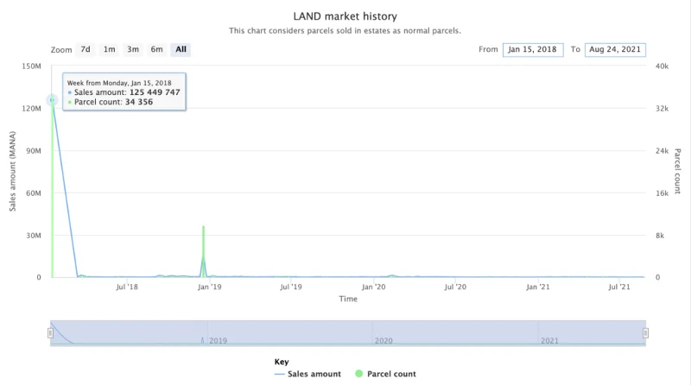Click the Jul '21 time axis label

coord(619,287)
